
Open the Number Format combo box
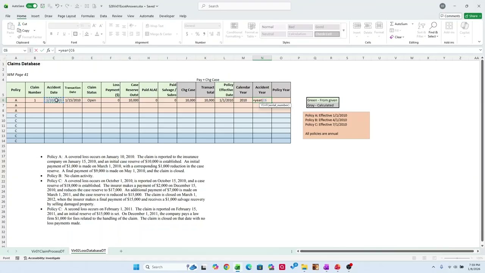(202, 26)
